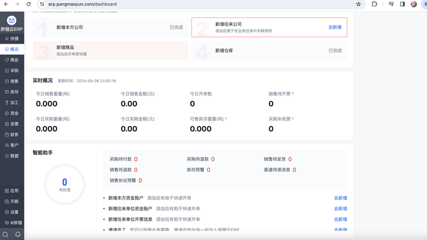Click the site info icon in address bar
This screenshot has width=427, height=240.
[42, 4]
